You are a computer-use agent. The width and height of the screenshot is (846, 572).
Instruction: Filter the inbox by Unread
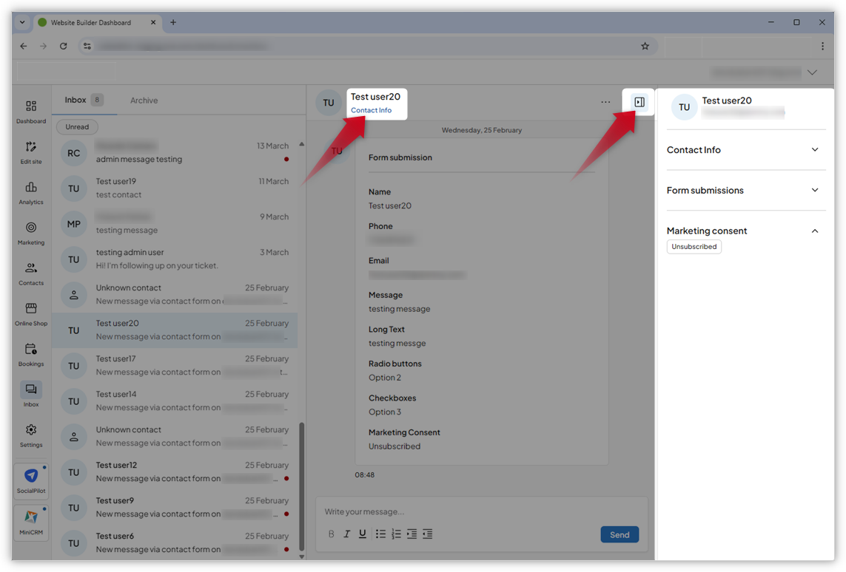[76, 126]
